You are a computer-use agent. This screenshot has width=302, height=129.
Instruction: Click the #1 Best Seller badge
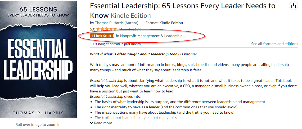click(102, 36)
